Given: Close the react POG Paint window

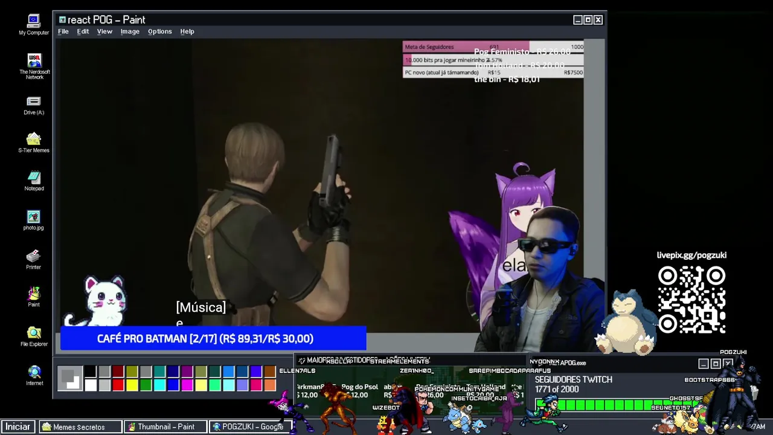Looking at the screenshot, I should click(x=598, y=20).
